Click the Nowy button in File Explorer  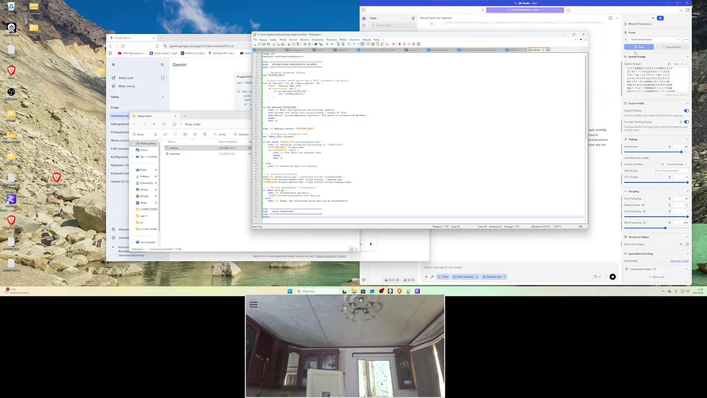140,134
